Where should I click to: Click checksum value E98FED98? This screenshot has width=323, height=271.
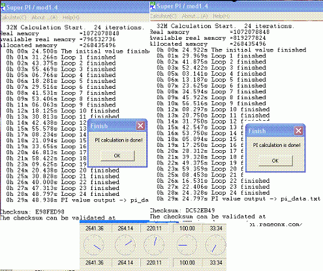click(50, 212)
